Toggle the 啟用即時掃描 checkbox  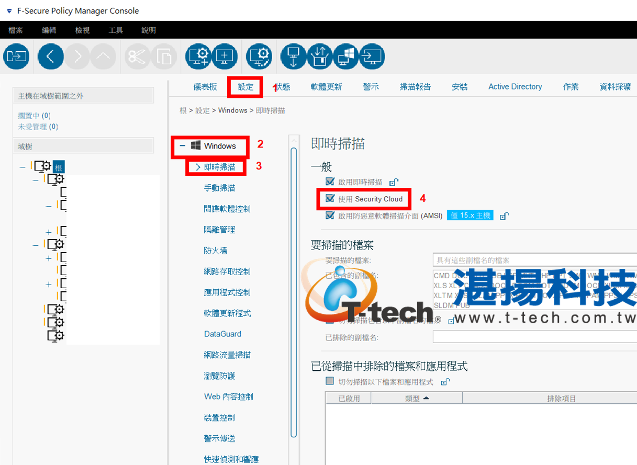[x=330, y=182]
